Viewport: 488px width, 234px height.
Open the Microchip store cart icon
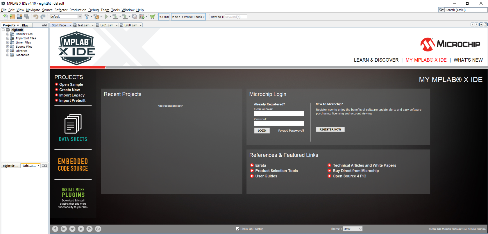click(152, 17)
